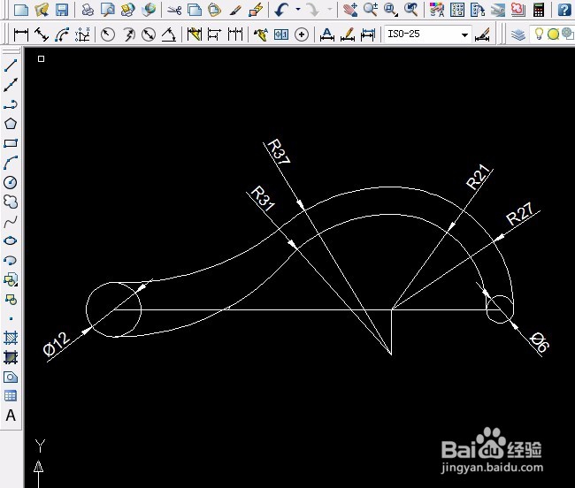
Task: Toggle layer freeze/thaw sun icon
Action: tap(553, 34)
